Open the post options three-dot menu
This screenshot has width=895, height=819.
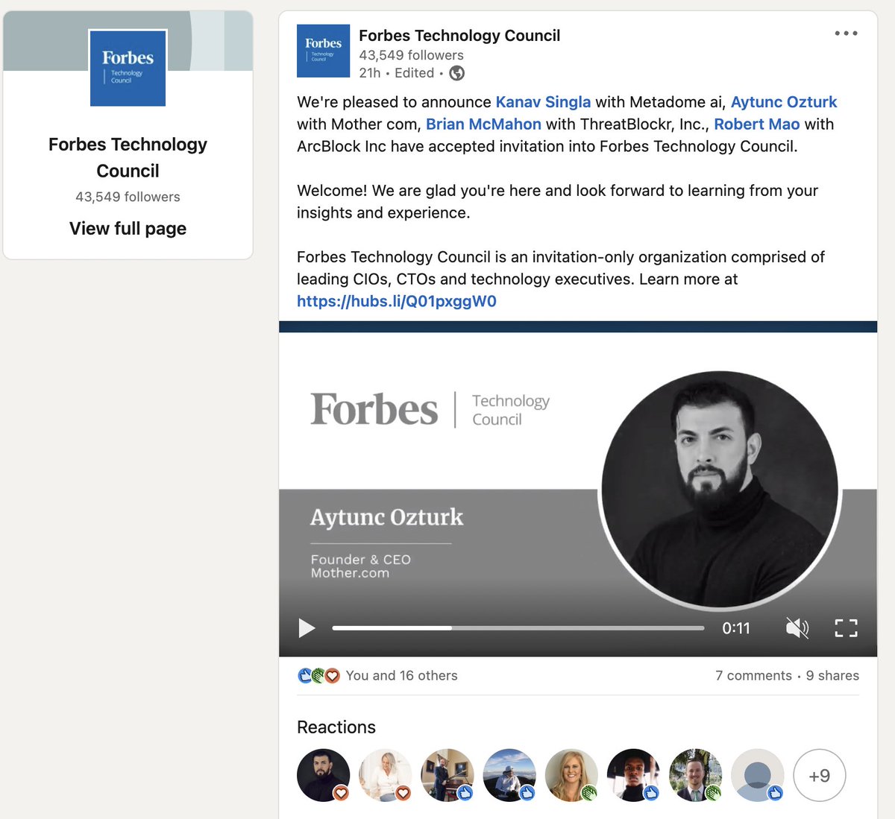(846, 34)
